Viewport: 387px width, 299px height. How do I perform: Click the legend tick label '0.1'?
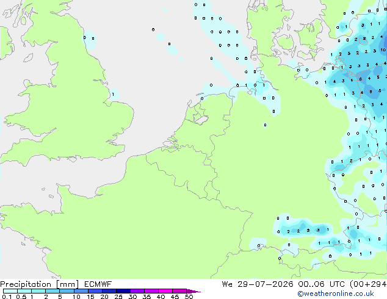pos(7,297)
